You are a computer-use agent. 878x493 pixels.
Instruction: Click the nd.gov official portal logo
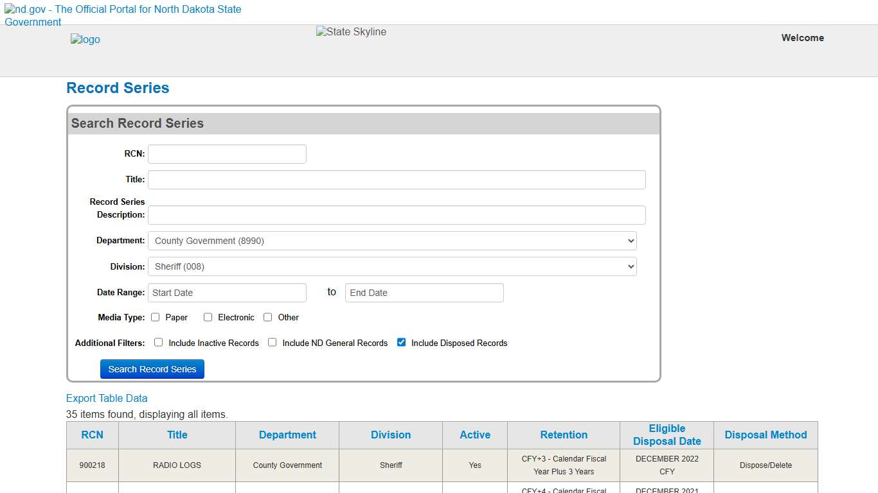[122, 15]
